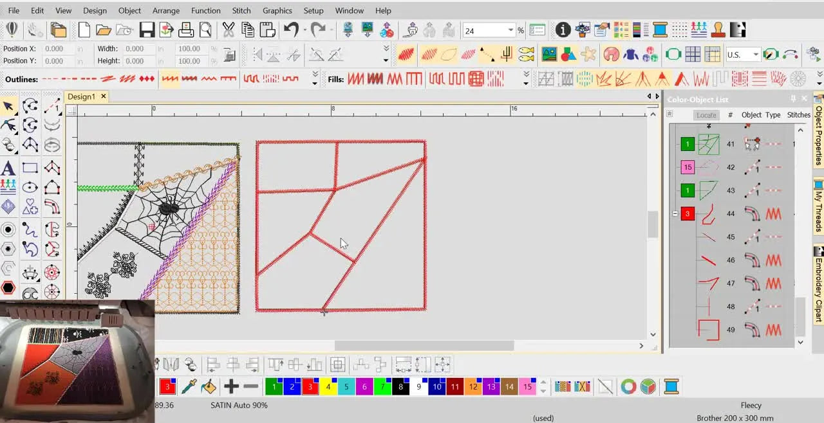Select the Lettering text tool
This screenshot has height=423, width=824.
click(8, 168)
